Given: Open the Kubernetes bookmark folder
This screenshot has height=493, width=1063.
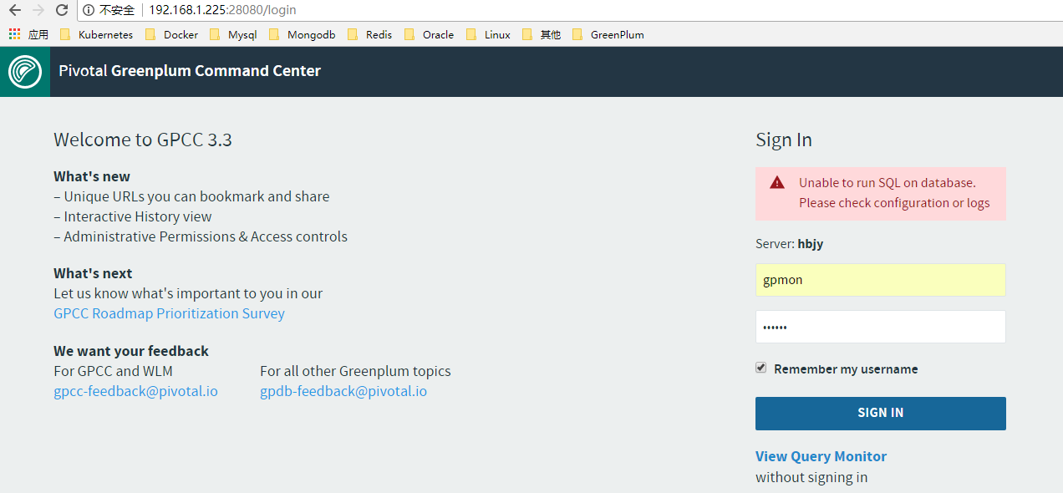Looking at the screenshot, I should click(96, 34).
